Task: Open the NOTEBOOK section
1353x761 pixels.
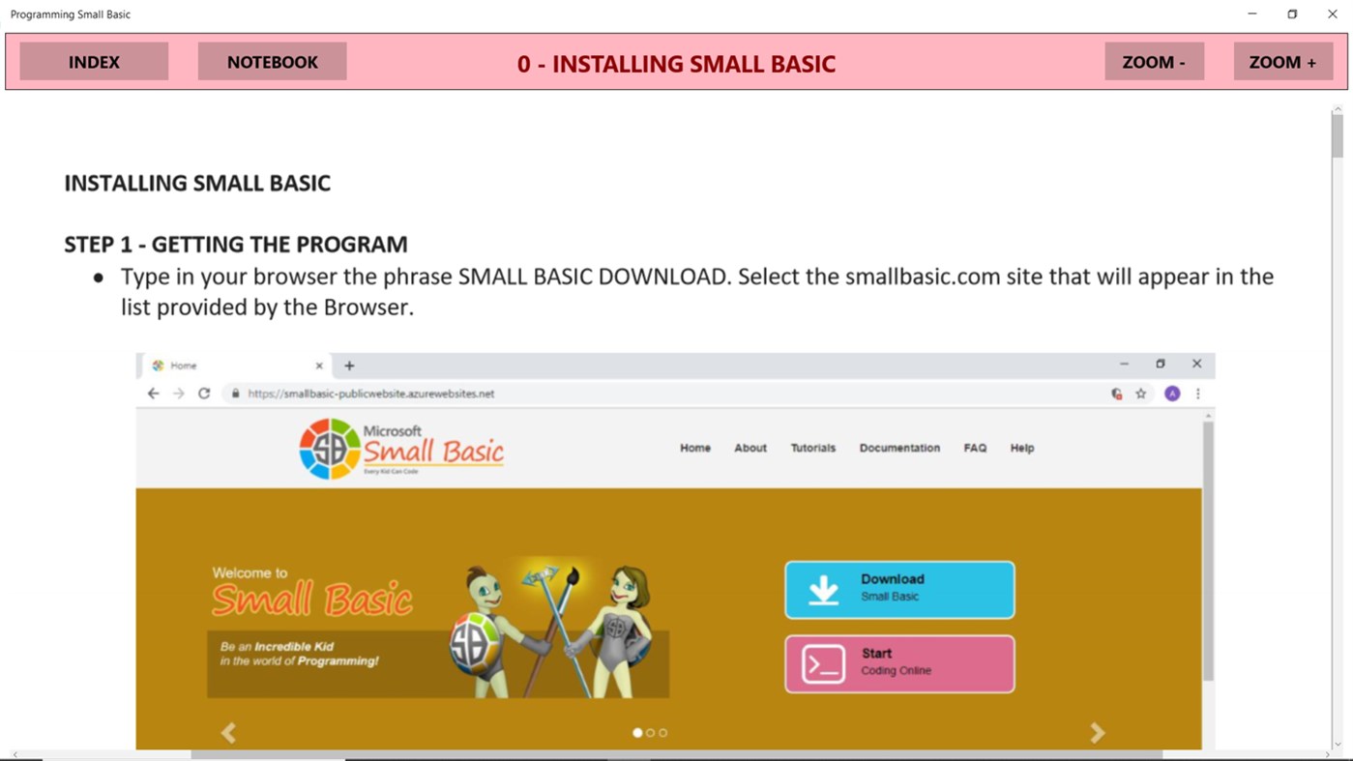Action: tap(272, 61)
